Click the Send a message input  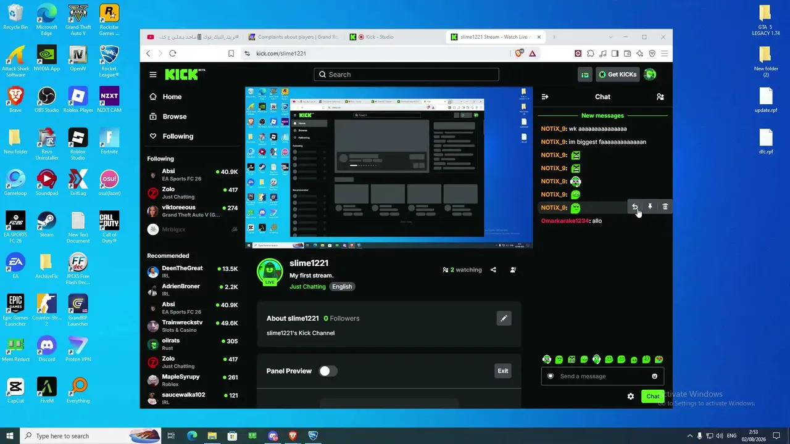pyautogui.click(x=602, y=376)
